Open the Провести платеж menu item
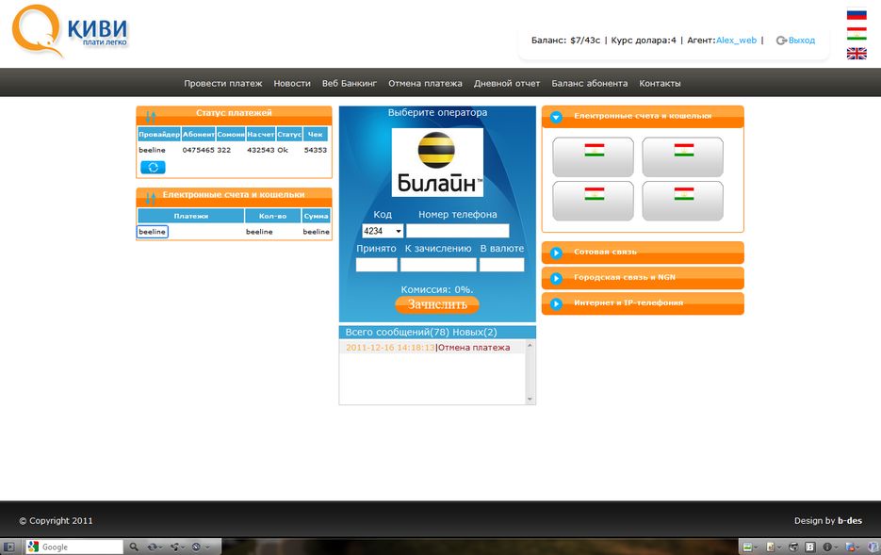 click(223, 83)
